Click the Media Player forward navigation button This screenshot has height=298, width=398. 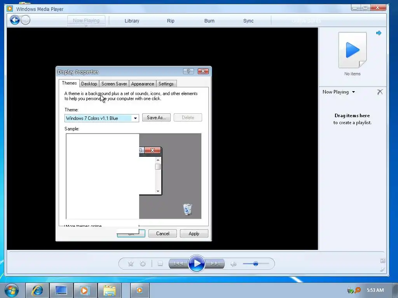(25, 20)
